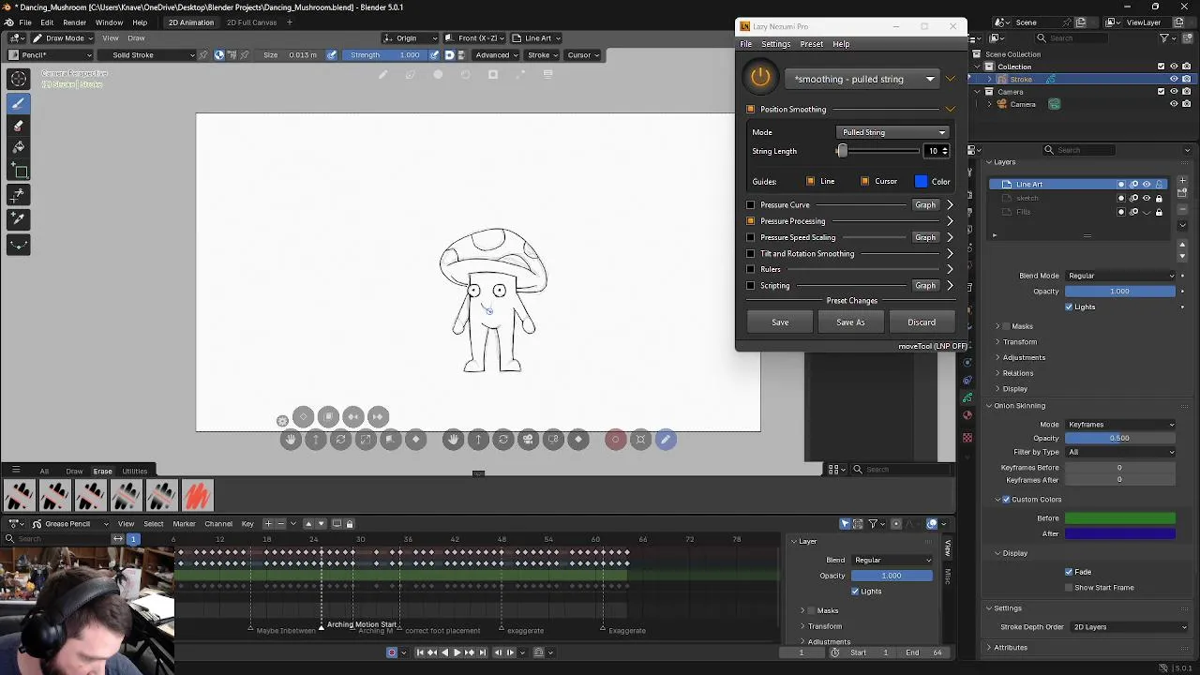This screenshot has width=1200, height=675.
Task: Open Blender's File menu
Action: point(25,22)
